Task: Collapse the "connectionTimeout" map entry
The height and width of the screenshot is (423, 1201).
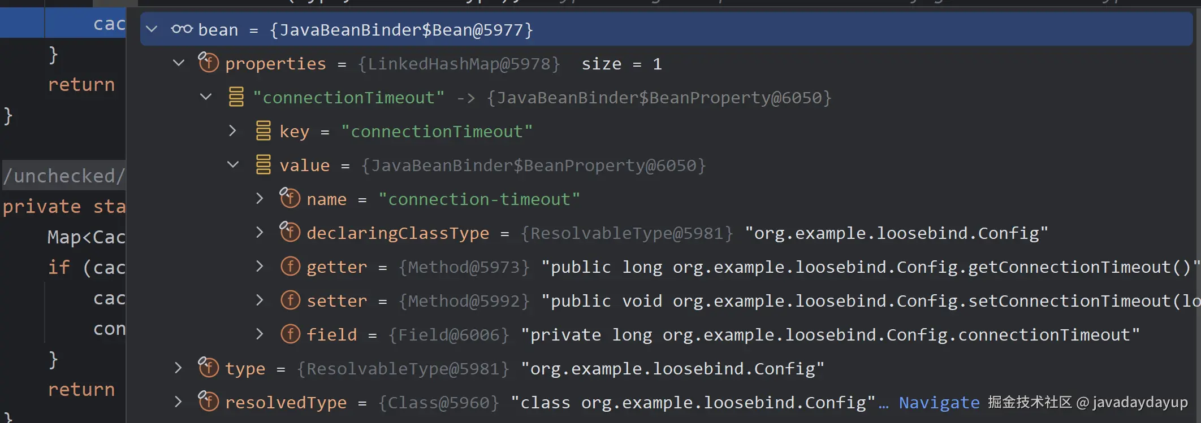Action: [206, 97]
